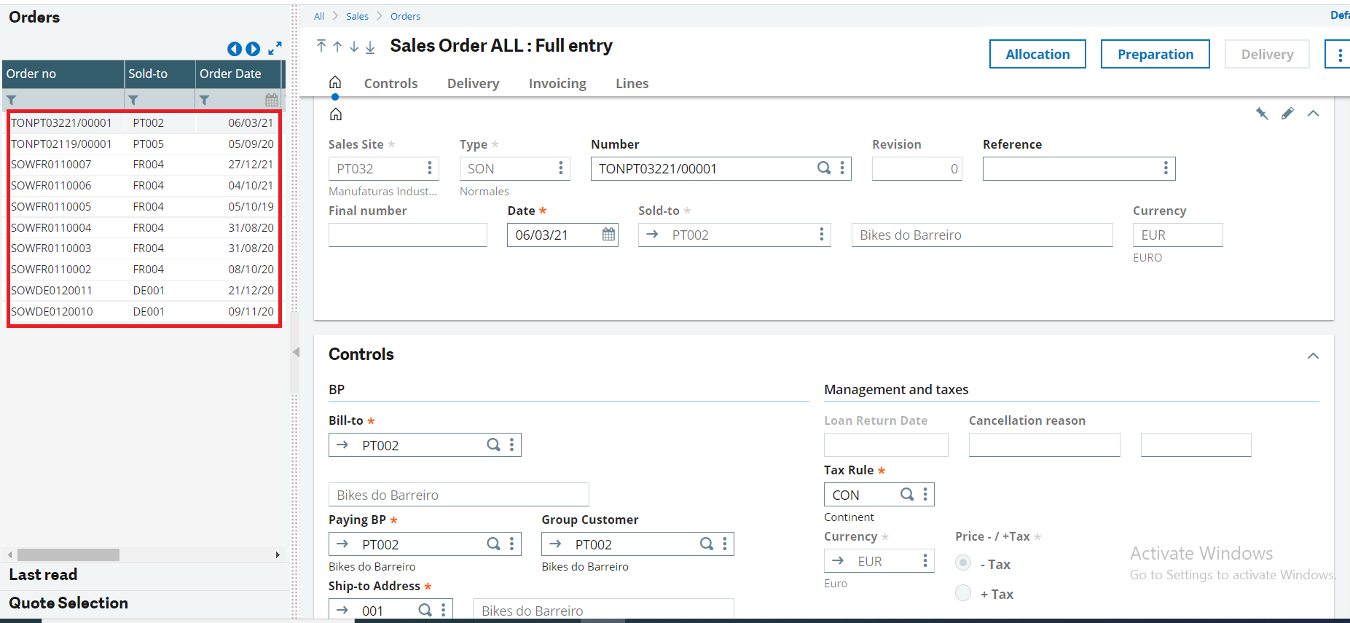Screen dimensions: 1350x623
Task: Select order row SOWFR0110004
Action: [144, 227]
